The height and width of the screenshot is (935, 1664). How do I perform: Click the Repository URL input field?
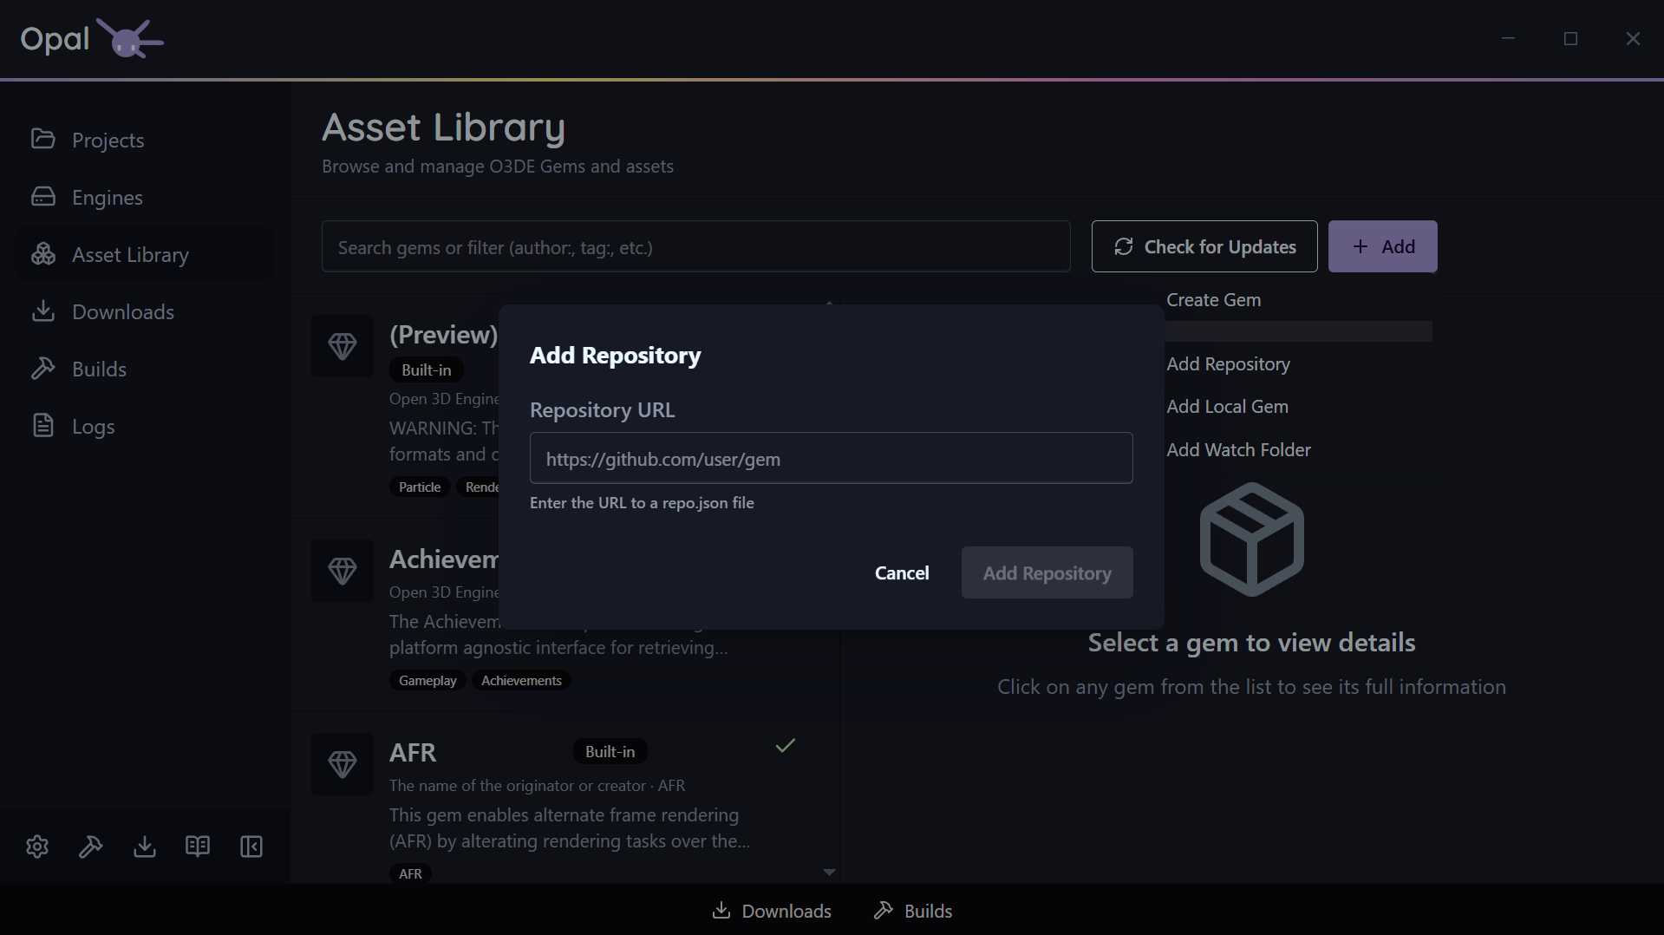point(831,458)
